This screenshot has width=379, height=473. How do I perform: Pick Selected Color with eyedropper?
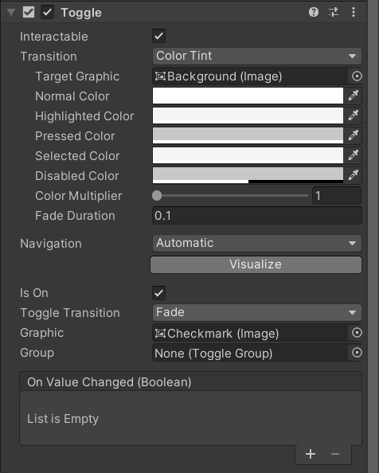click(354, 155)
